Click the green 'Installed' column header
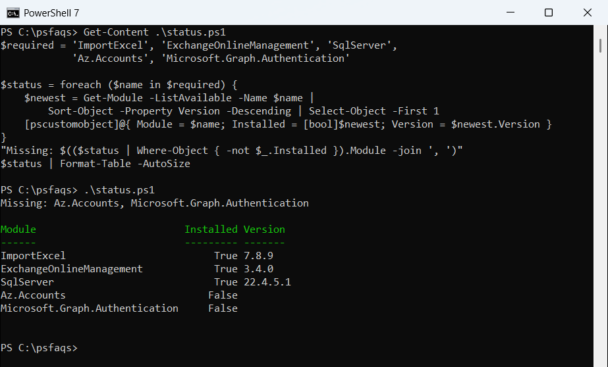This screenshot has height=367, width=608. click(211, 230)
